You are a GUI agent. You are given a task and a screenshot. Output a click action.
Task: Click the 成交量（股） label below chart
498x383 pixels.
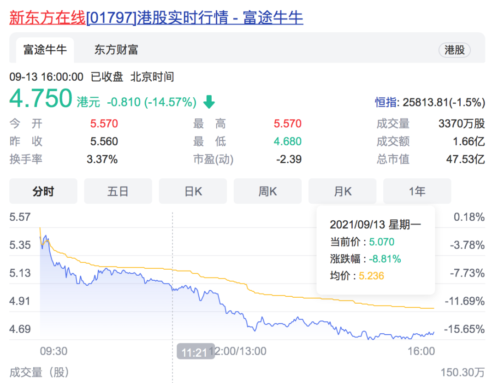(x=39, y=372)
